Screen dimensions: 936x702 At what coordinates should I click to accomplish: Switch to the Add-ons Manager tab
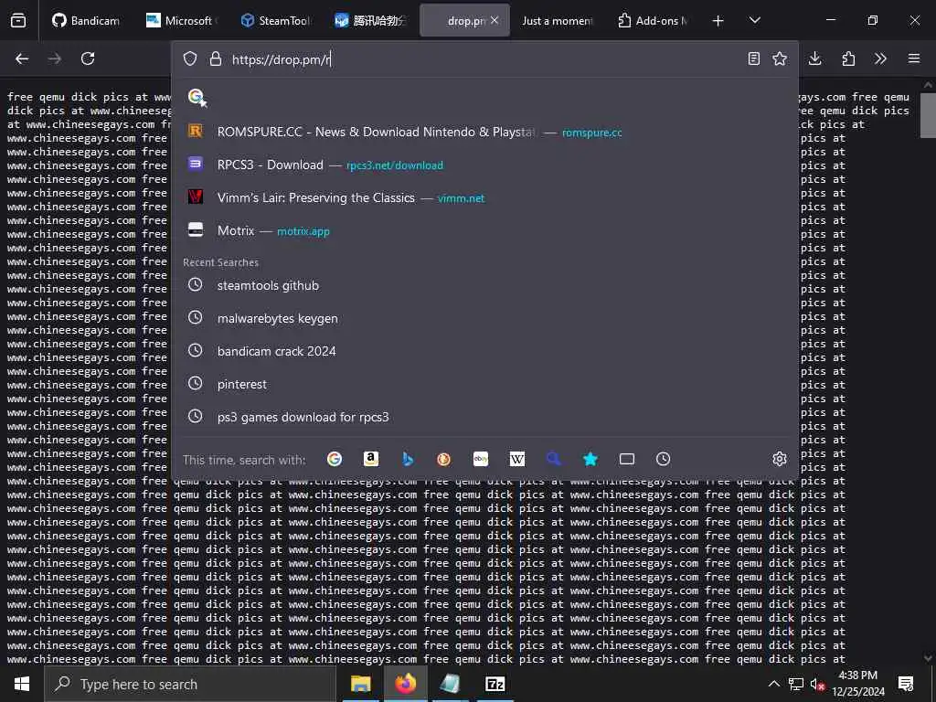pyautogui.click(x=653, y=20)
